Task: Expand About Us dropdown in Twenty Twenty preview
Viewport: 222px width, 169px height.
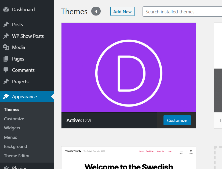Action: pyautogui.click(x=161, y=151)
